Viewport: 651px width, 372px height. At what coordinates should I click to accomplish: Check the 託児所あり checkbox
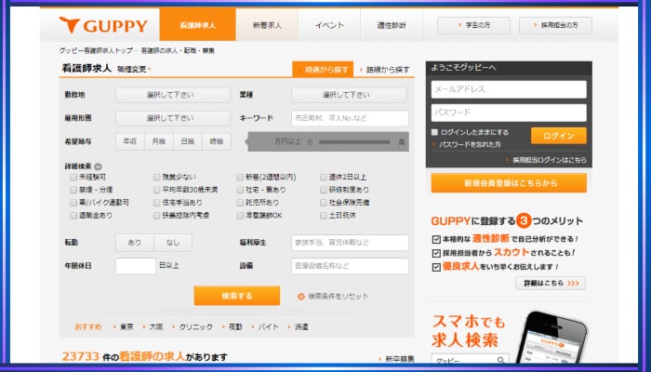pos(240,203)
